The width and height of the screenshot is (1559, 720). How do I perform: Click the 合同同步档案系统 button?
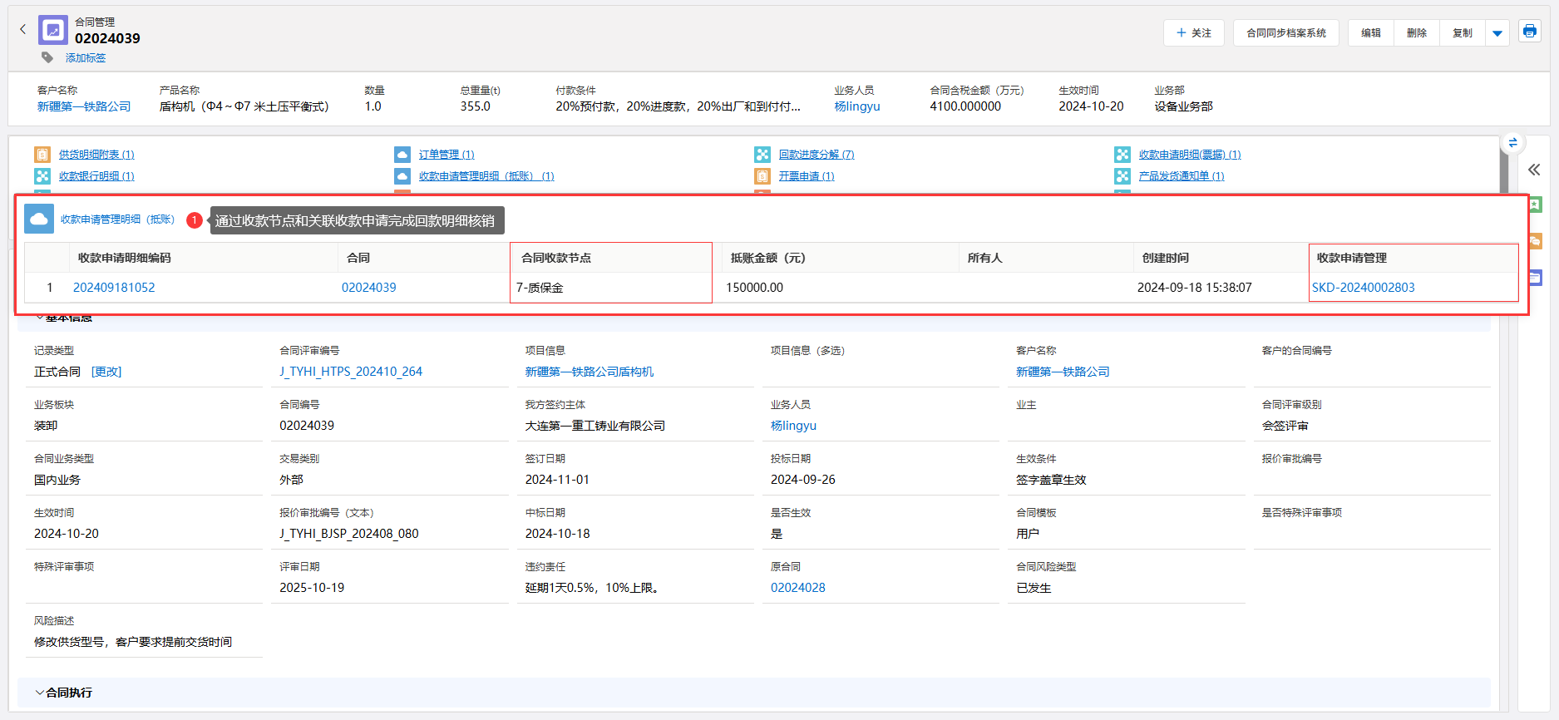click(1285, 33)
